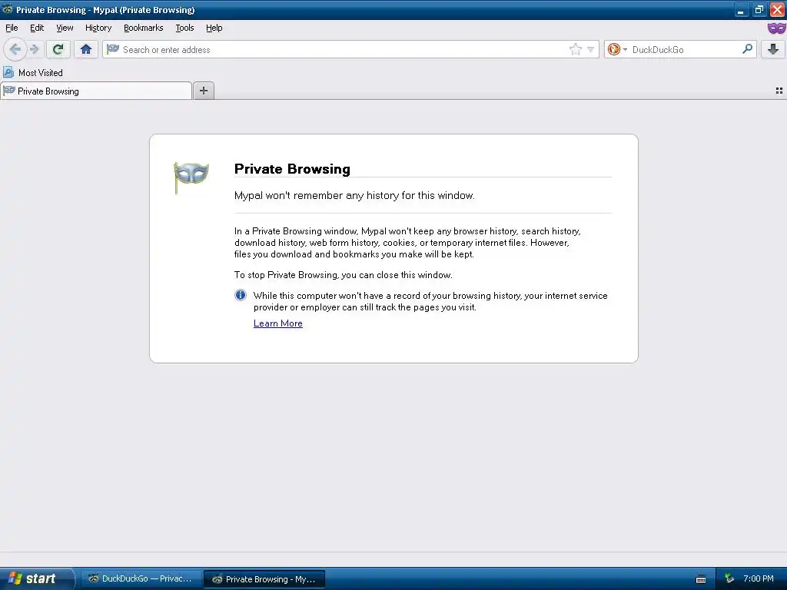Click the Forward navigation arrow
Viewport: 787px width, 590px height.
pos(35,49)
